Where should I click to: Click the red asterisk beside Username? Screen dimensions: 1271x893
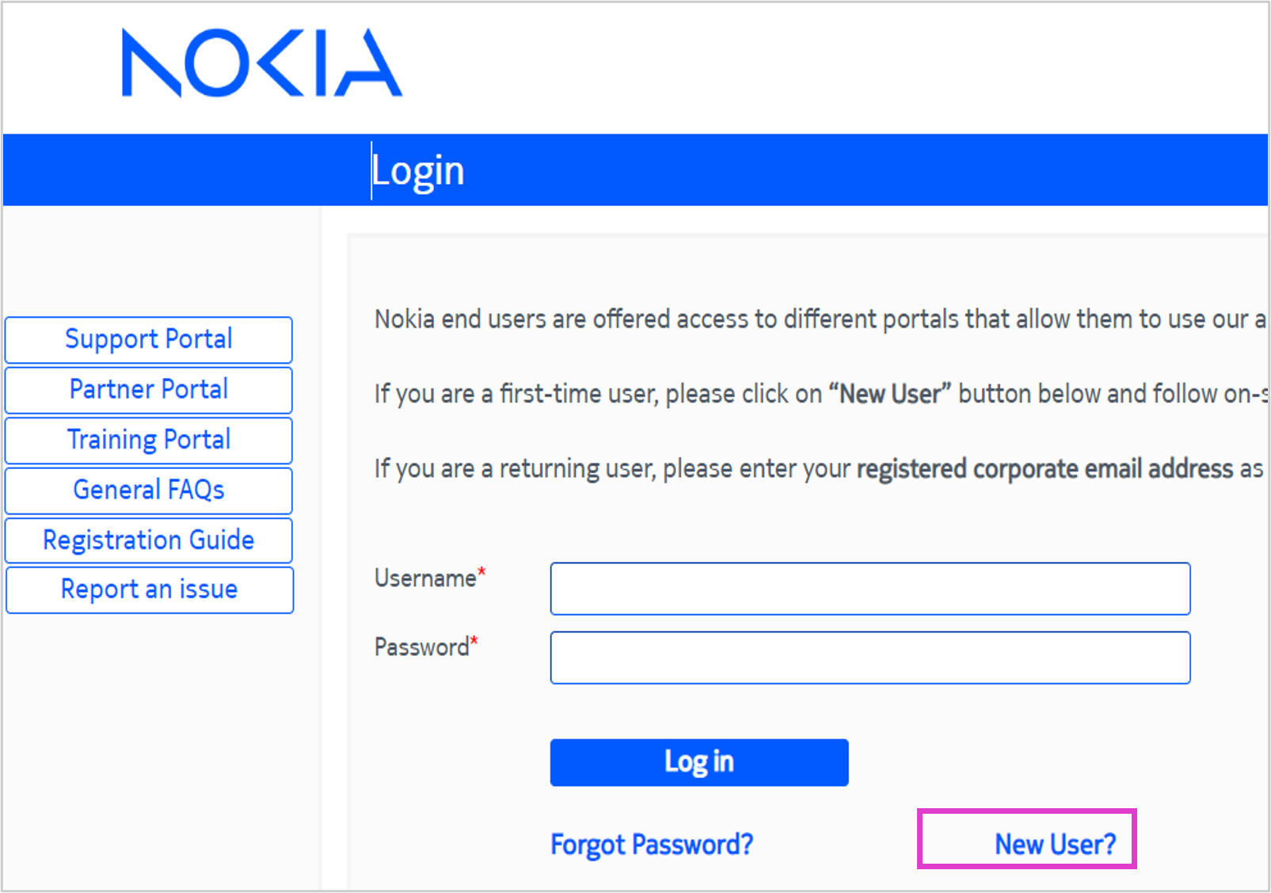click(x=481, y=572)
